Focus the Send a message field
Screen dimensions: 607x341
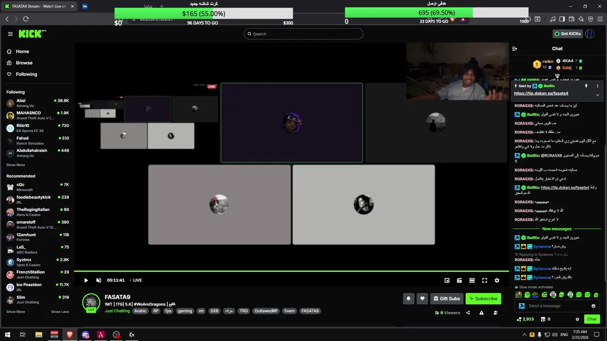558,306
